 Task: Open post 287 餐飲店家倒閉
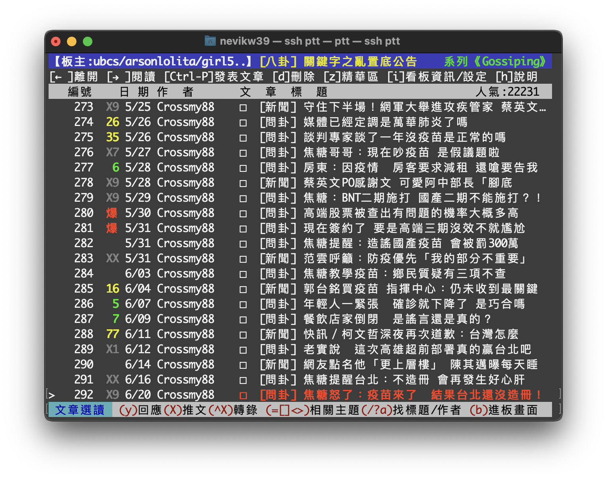coord(376,319)
